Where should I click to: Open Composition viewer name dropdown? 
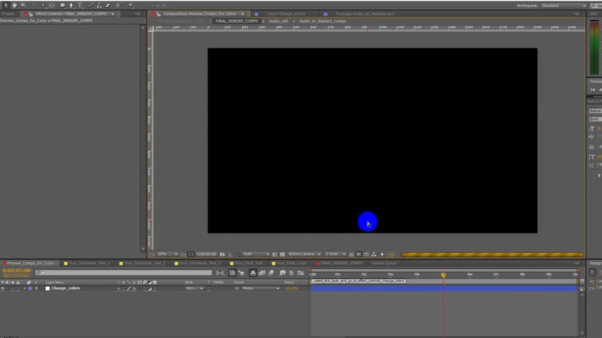[x=242, y=14]
